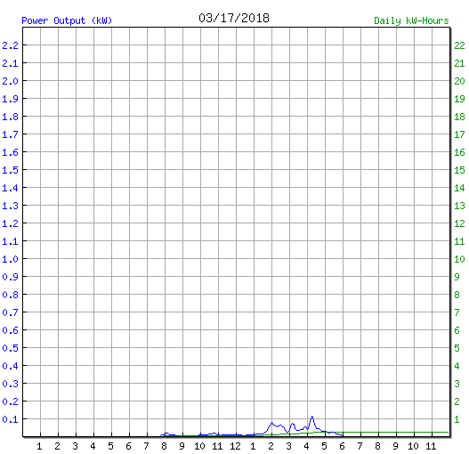Click the 0.1 value on the power axis
This screenshot has height=454, width=469.
tap(10, 419)
